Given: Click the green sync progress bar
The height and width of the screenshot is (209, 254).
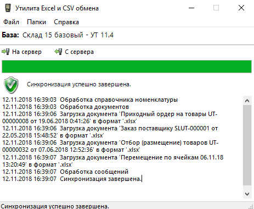Looking at the screenshot, I should pyautogui.click(x=127, y=67).
